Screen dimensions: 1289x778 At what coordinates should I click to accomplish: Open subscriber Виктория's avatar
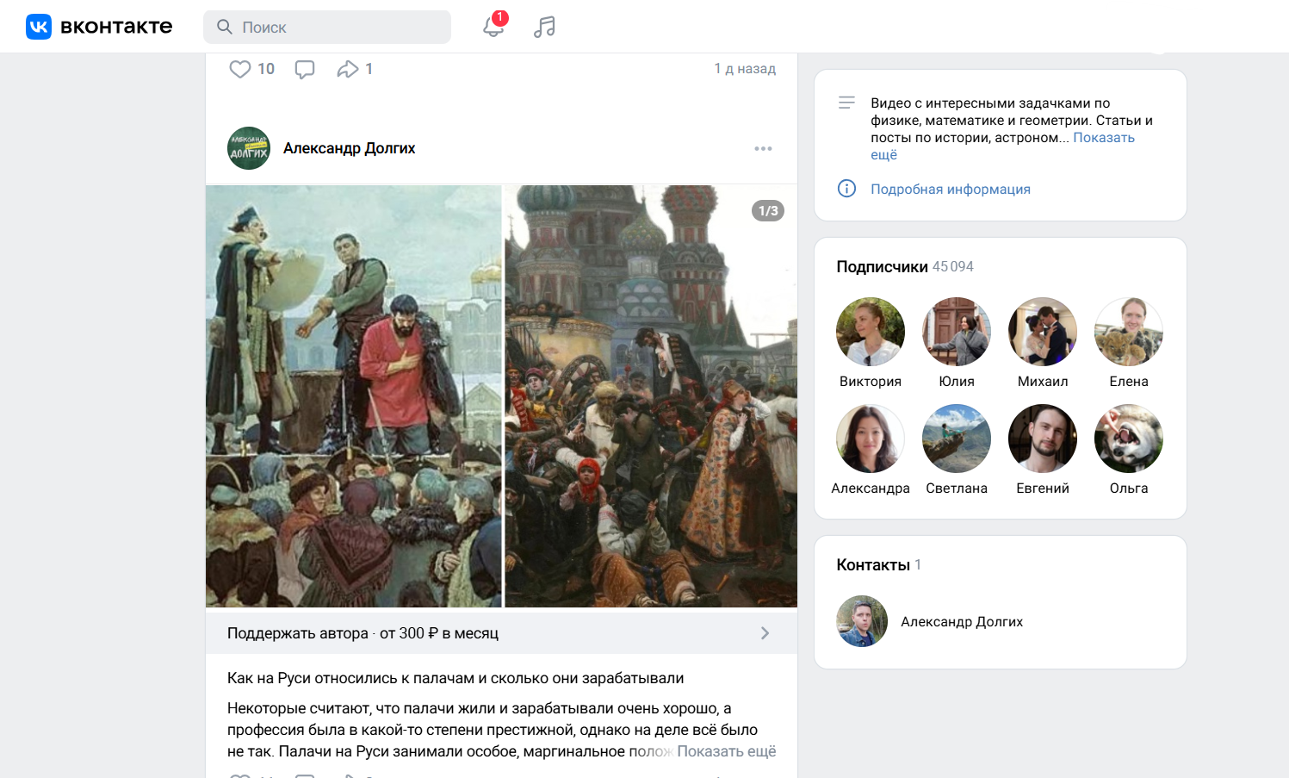point(871,332)
